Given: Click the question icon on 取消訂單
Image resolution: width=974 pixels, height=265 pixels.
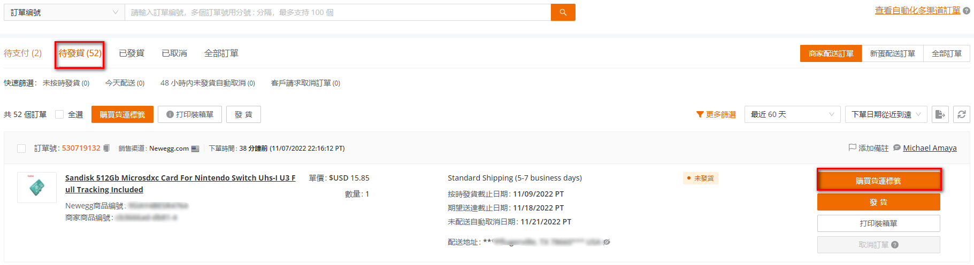Looking at the screenshot, I should click(895, 245).
